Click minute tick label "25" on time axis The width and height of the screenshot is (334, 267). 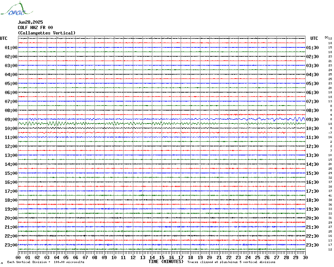coord(258,257)
